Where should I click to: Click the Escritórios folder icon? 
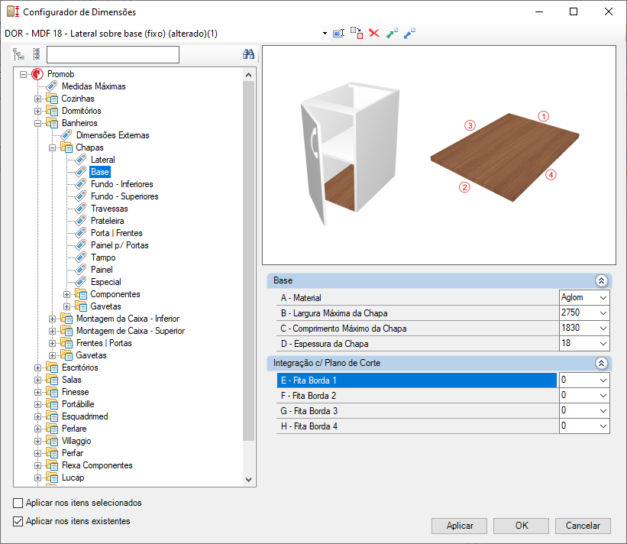point(52,368)
